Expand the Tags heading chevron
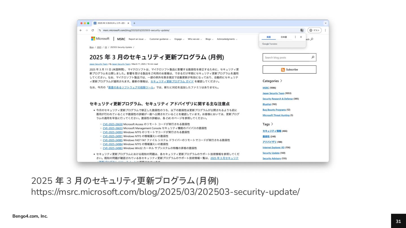The width and height of the screenshot is (406, 228). (x=272, y=124)
